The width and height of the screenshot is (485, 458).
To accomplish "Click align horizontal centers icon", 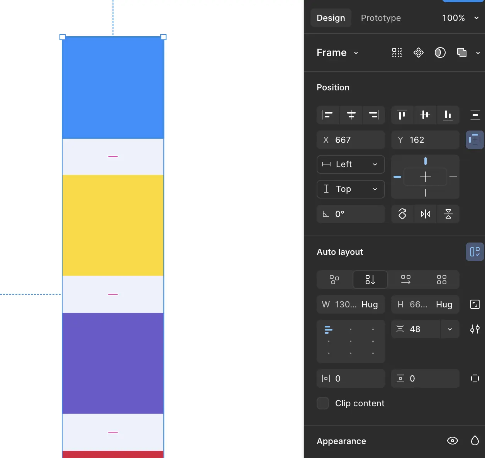I will pyautogui.click(x=351, y=115).
